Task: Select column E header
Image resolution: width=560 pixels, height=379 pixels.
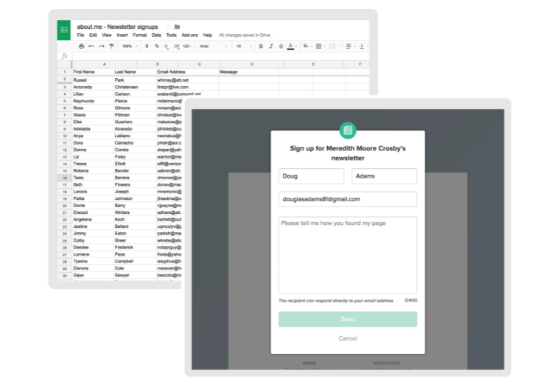Action: [313, 64]
